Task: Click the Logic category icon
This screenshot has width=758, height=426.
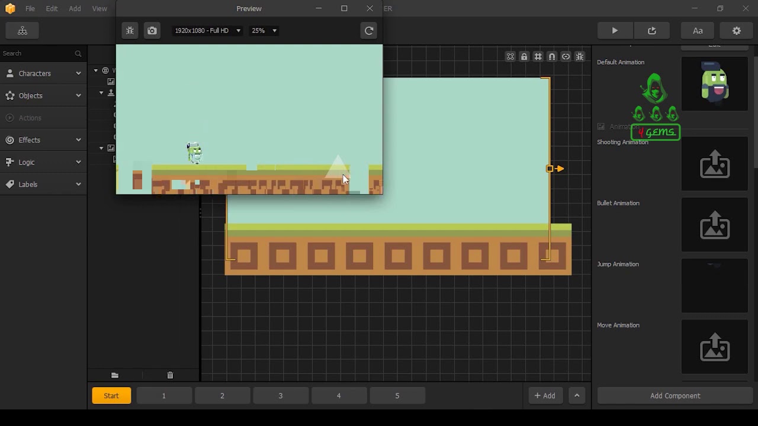Action: (x=9, y=162)
